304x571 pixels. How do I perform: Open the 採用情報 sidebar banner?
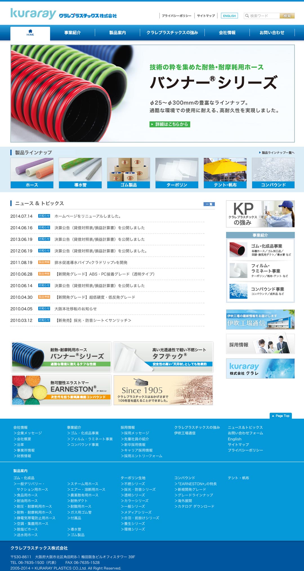coord(260,344)
